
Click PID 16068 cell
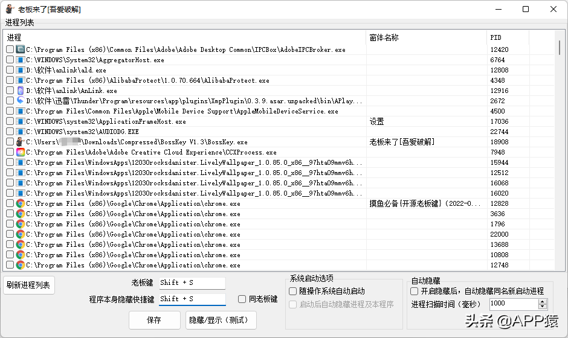(x=500, y=183)
